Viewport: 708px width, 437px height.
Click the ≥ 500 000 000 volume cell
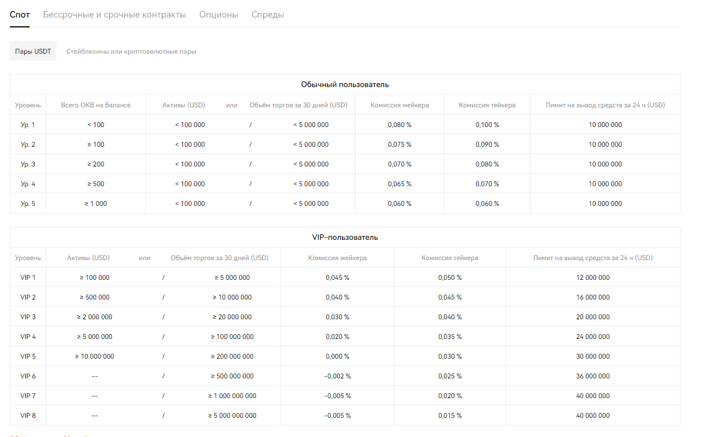click(232, 376)
